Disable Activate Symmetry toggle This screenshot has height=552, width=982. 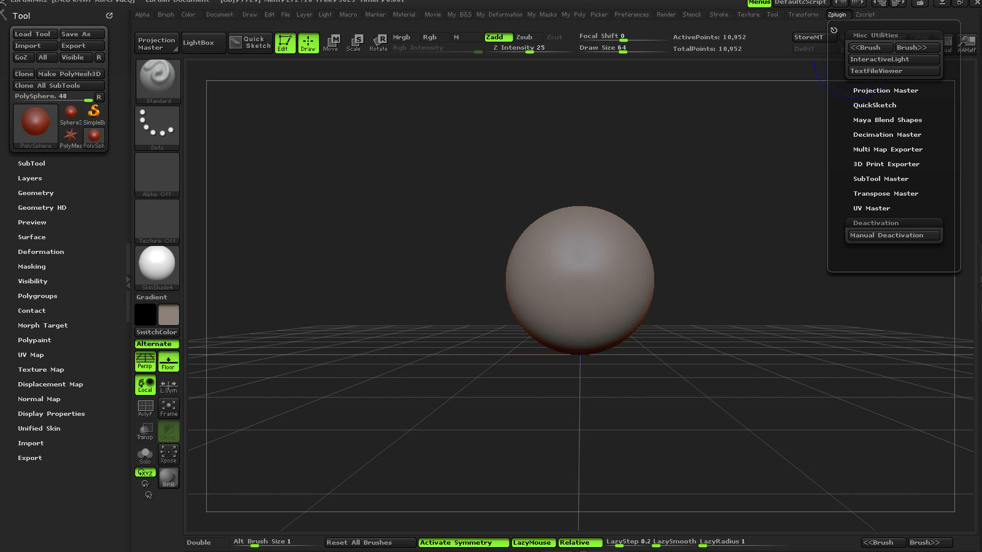click(x=463, y=543)
